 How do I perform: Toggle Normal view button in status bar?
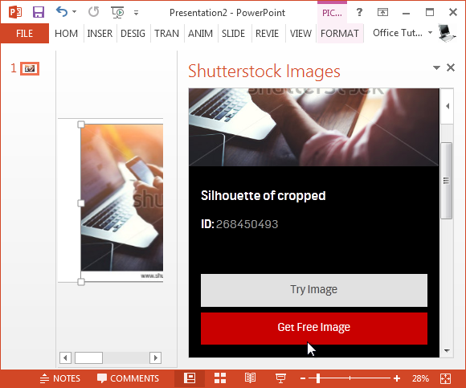pos(190,378)
